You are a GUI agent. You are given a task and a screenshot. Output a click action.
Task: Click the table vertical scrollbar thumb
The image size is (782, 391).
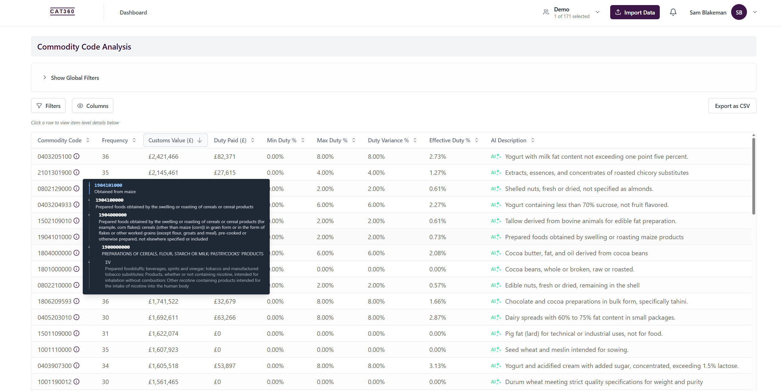[754, 176]
